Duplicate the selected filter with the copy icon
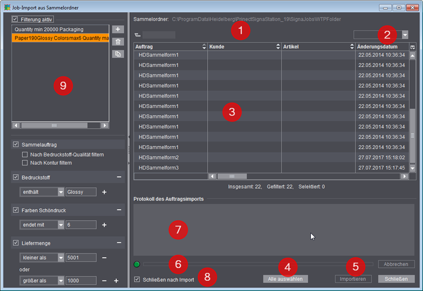The image size is (423, 291). click(118, 54)
